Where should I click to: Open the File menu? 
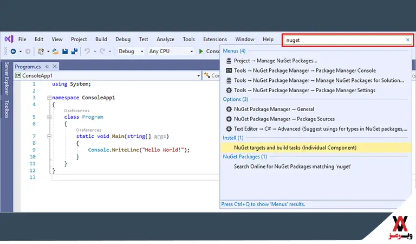[22, 39]
